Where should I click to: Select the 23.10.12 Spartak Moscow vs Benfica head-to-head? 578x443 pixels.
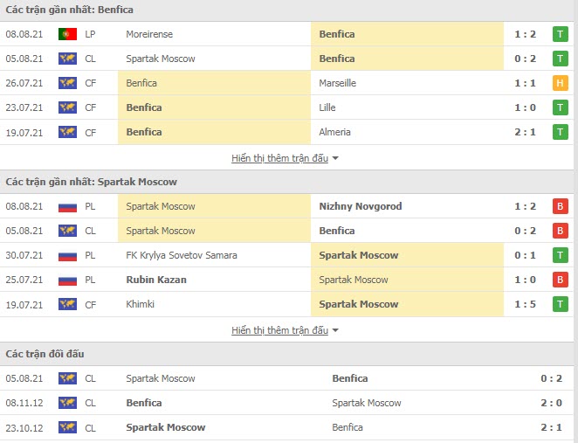286,427
